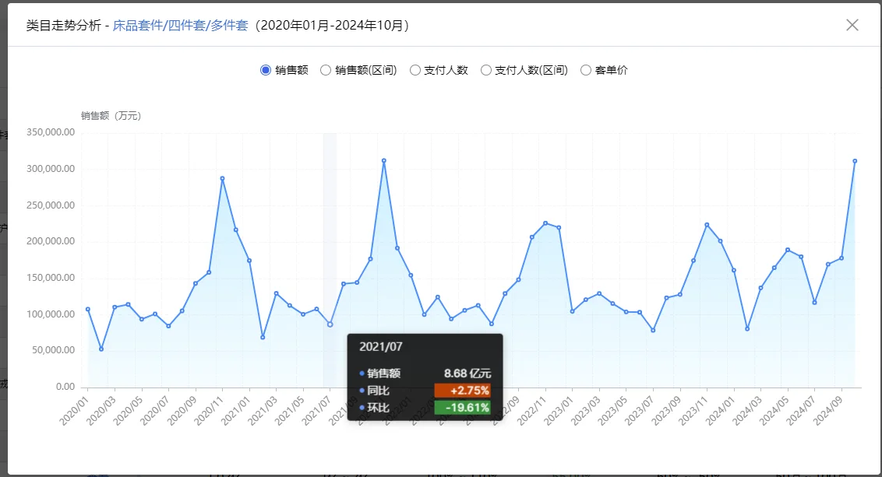Click the 2022/11 peak data point

[545, 223]
